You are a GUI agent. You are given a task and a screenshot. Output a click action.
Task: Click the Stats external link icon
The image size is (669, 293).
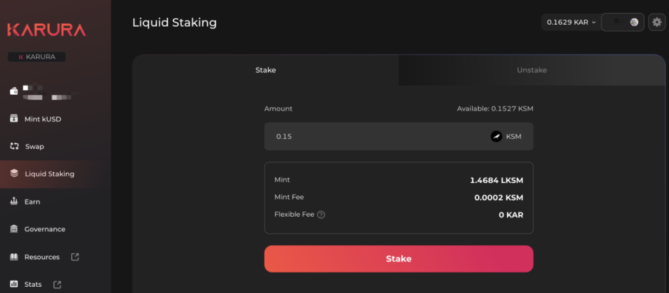click(x=57, y=284)
